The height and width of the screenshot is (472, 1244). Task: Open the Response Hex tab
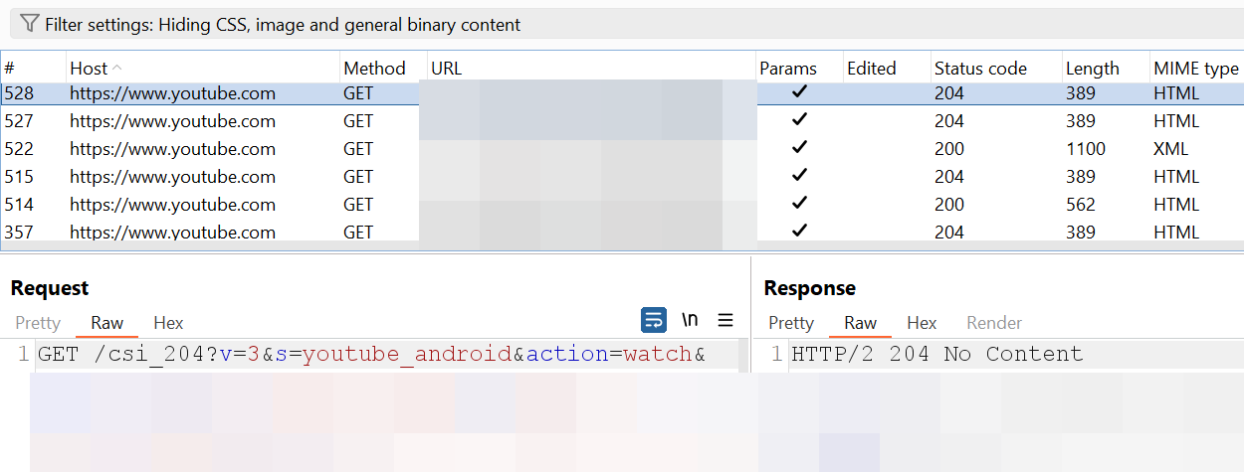pos(922,323)
